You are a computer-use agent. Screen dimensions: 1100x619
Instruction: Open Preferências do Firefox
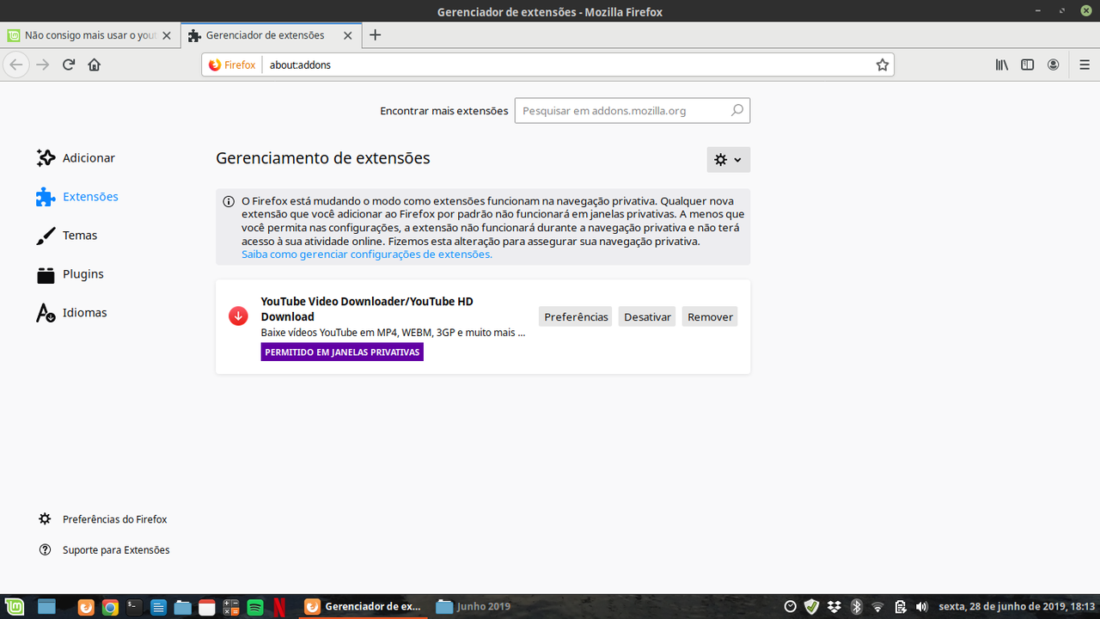click(103, 519)
